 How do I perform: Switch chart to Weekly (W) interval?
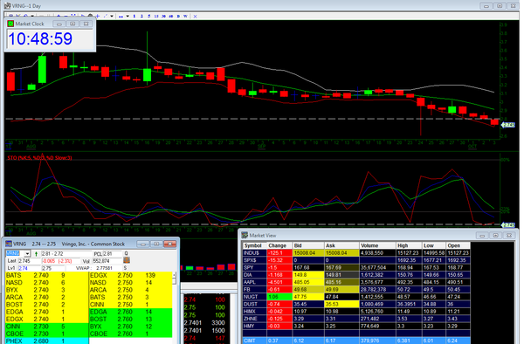(185, 16)
